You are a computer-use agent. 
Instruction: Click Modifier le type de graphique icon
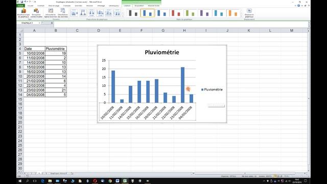coord(24,13)
